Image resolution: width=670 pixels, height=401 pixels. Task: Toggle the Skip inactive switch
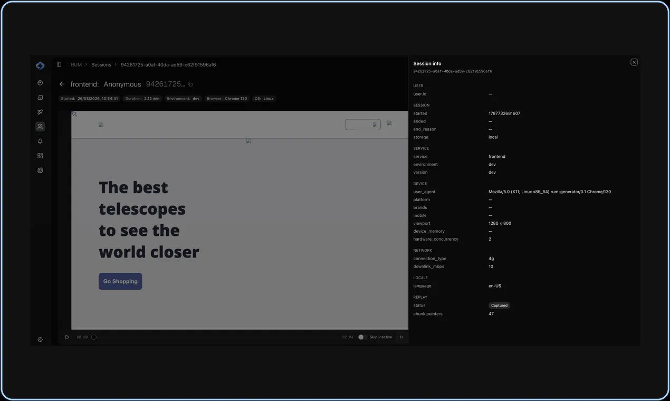[362, 337]
